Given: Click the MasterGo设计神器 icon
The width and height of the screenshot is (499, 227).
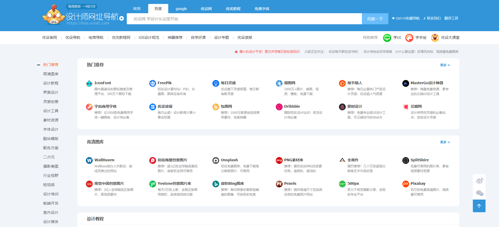Looking at the screenshot, I should click(405, 83).
